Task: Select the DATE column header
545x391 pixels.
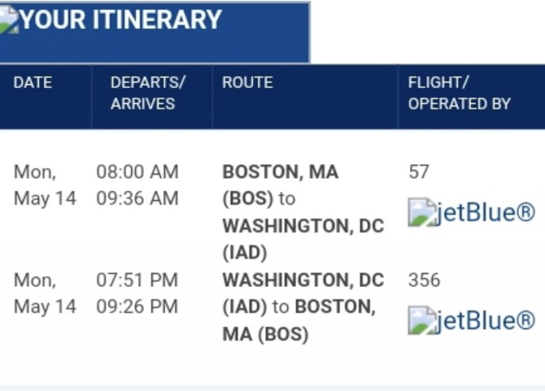Action: click(x=33, y=82)
